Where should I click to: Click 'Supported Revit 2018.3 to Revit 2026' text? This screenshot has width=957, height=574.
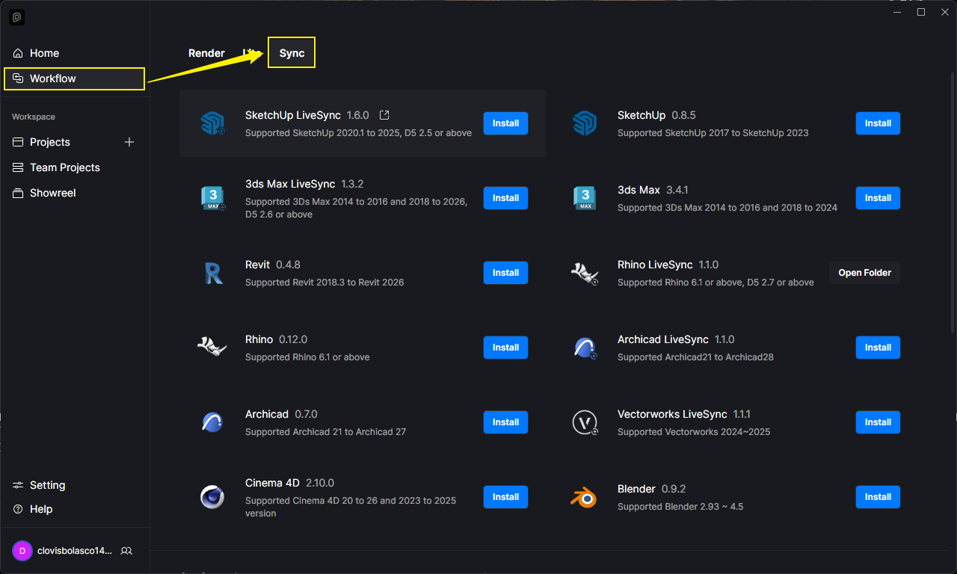click(324, 283)
